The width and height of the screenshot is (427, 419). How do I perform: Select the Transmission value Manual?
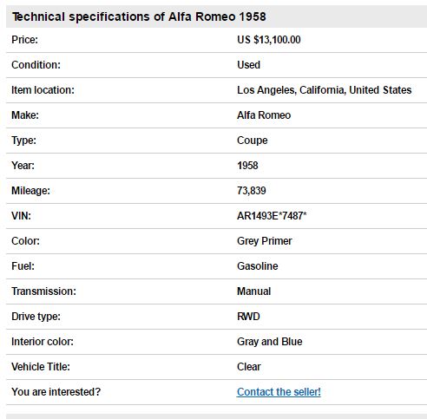point(254,291)
